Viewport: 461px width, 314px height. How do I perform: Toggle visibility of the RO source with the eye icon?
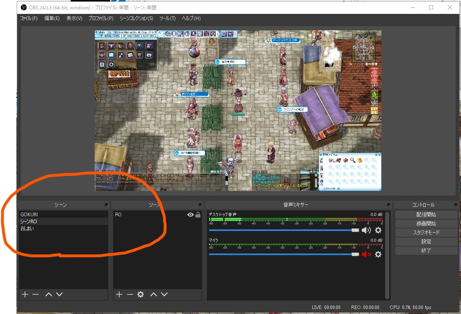(191, 215)
